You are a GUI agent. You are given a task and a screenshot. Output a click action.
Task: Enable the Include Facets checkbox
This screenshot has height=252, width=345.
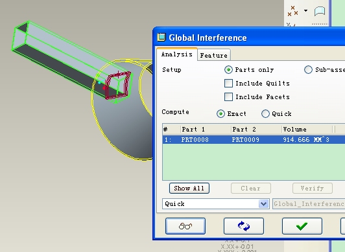click(x=228, y=97)
